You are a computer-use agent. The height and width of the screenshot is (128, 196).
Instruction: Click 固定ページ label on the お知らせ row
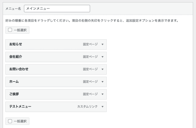pos(90,44)
